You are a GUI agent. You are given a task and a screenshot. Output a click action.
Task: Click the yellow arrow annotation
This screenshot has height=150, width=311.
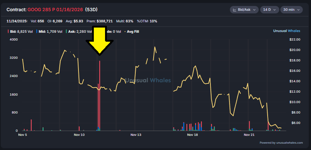99,41
